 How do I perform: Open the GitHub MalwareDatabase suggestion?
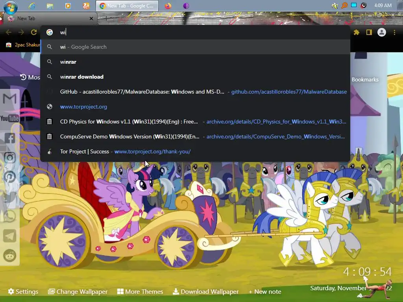pos(195,92)
